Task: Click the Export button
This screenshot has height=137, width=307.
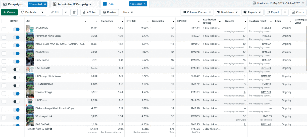Action: click(x=273, y=12)
